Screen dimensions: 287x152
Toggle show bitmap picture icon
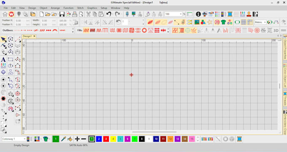[x=197, y=22]
